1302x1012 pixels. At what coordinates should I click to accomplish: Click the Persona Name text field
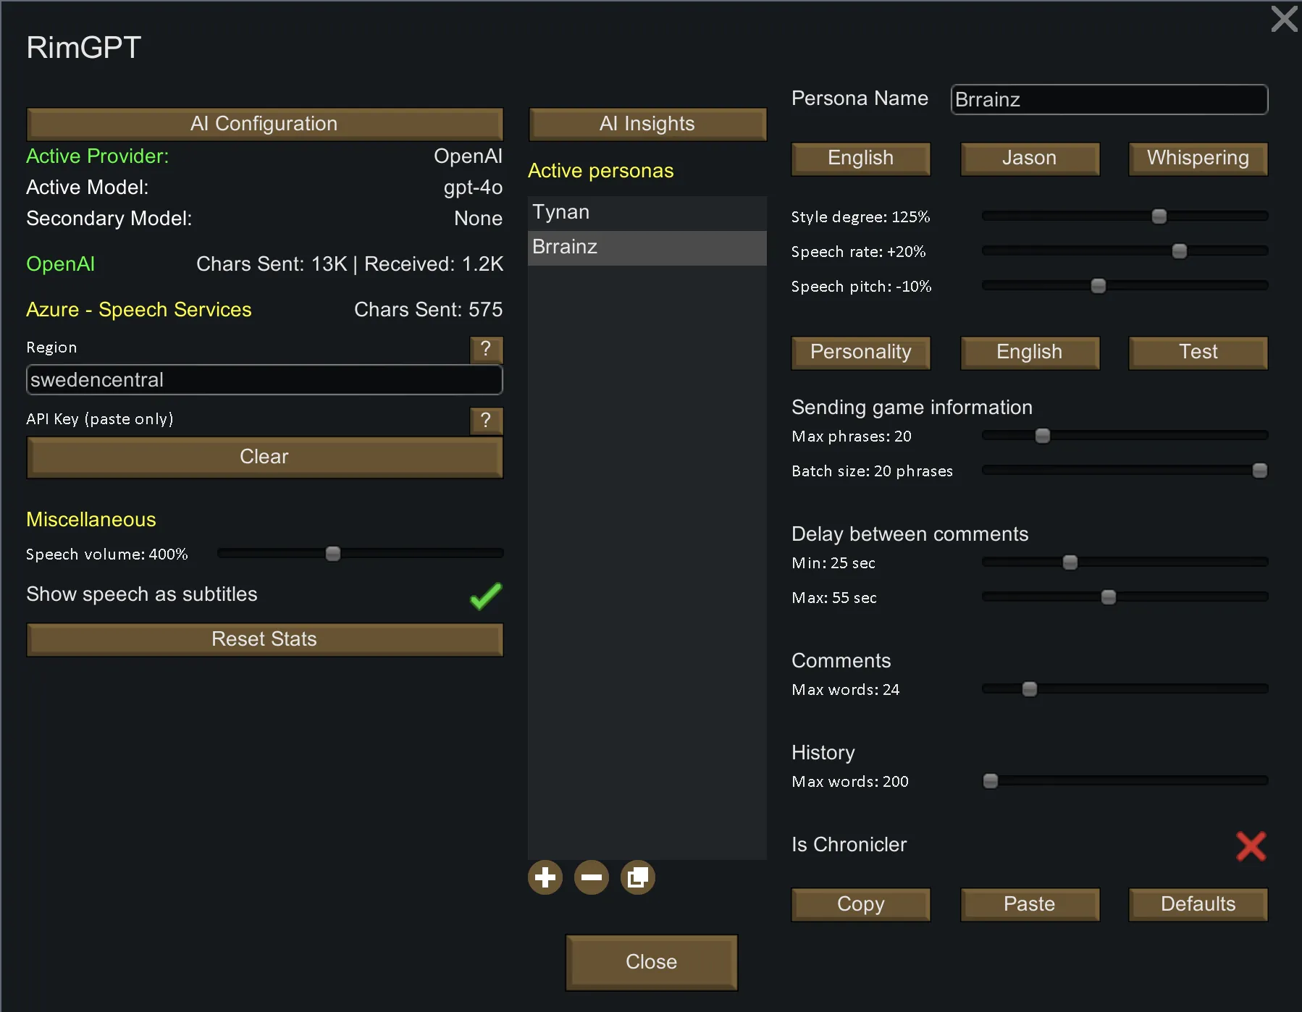[1109, 100]
